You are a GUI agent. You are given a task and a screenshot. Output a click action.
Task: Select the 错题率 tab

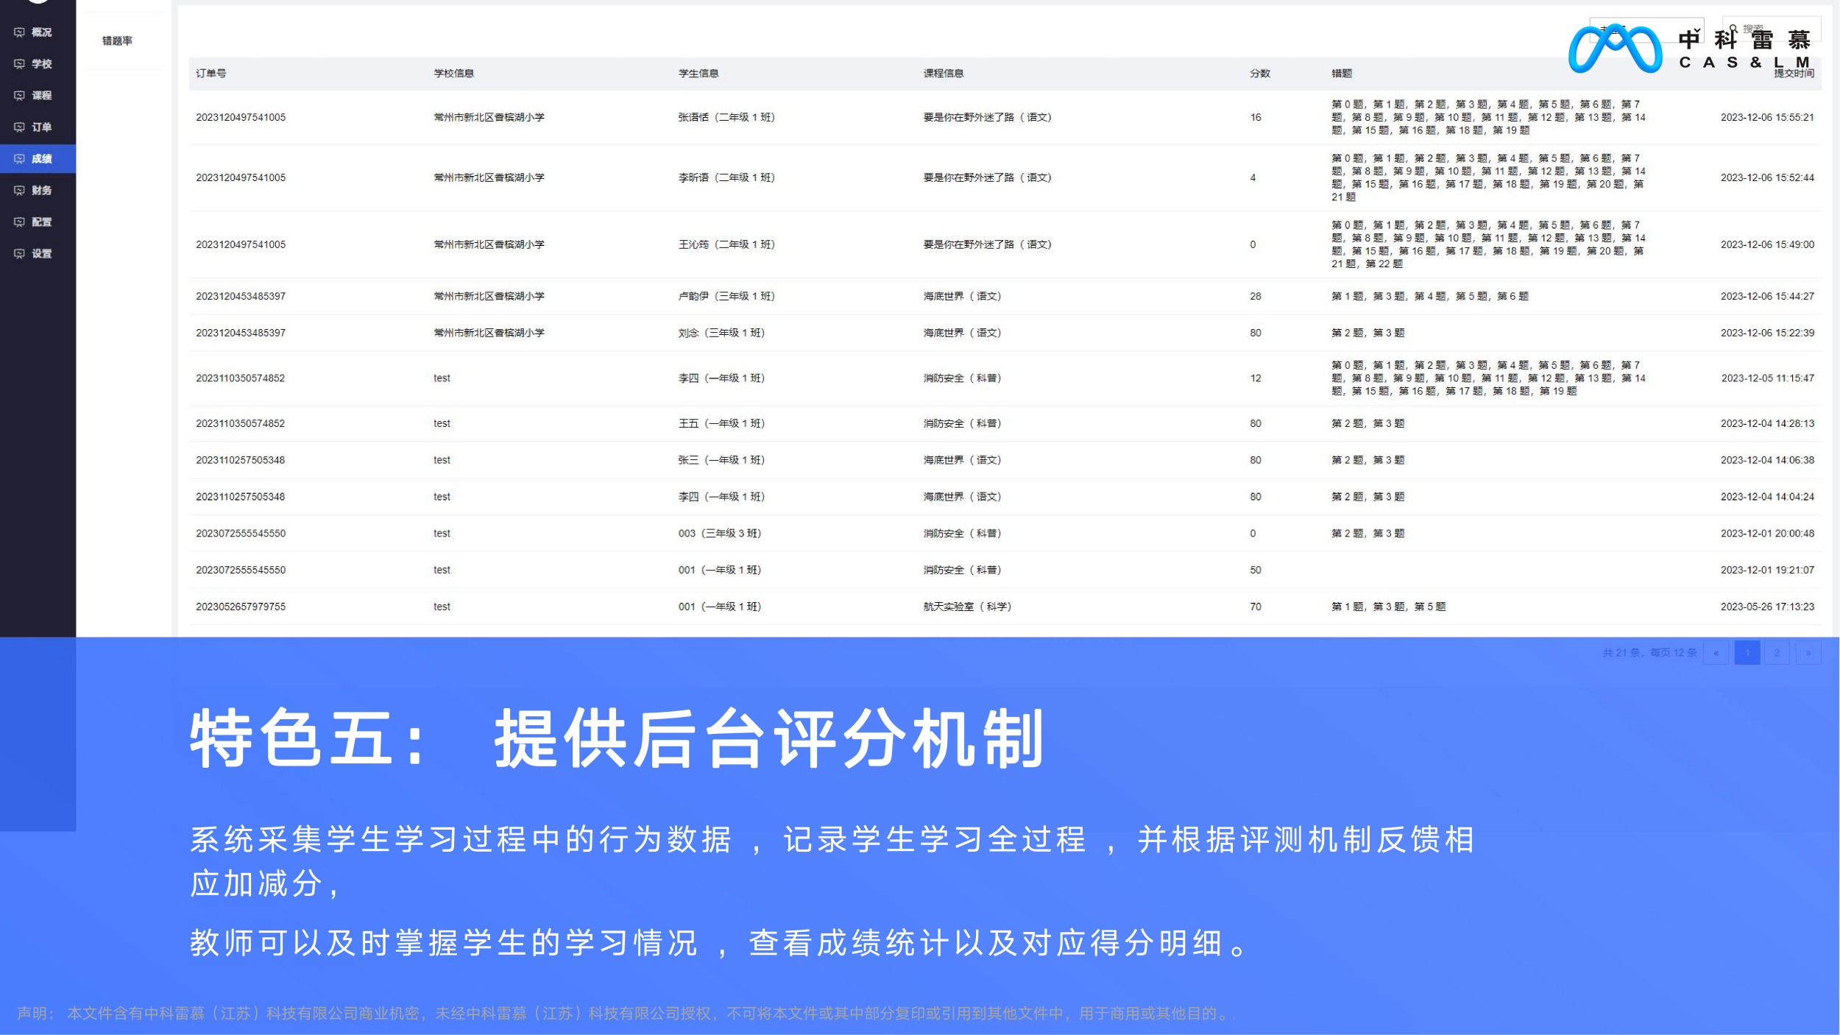(117, 41)
